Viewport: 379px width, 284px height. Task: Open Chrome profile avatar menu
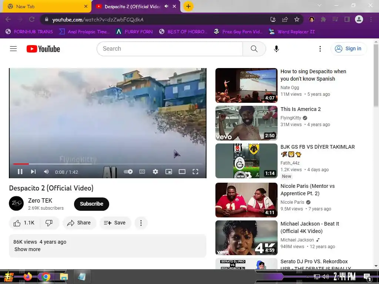pyautogui.click(x=359, y=19)
